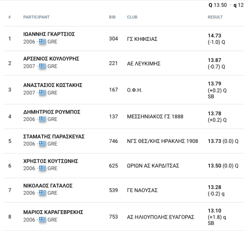Click Greek flag under ΔΗΜΗΤΡΙΟΣ ΡΟΥΜΠΟΣ

pyautogui.click(x=42, y=119)
